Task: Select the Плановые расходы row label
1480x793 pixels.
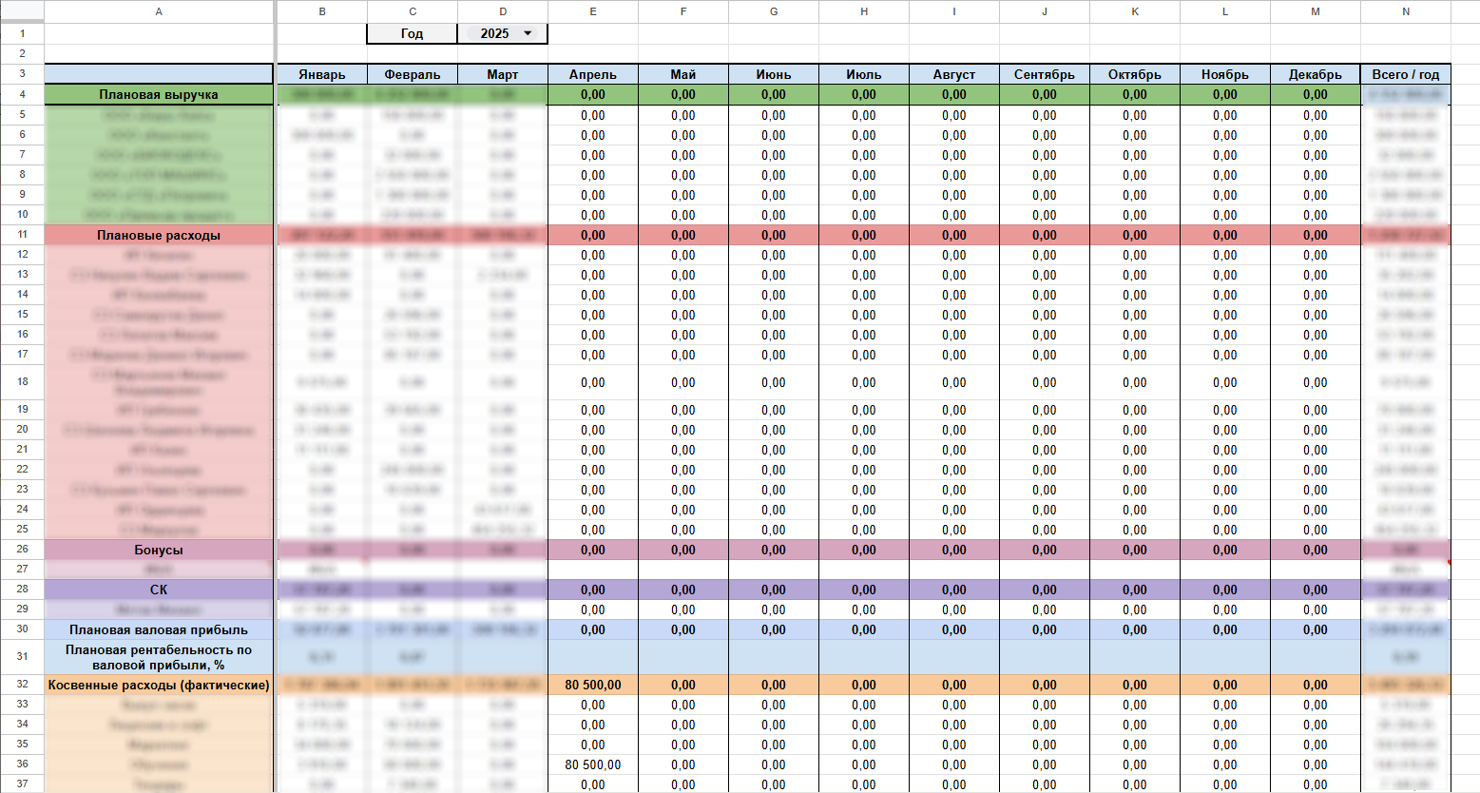Action: pos(159,235)
